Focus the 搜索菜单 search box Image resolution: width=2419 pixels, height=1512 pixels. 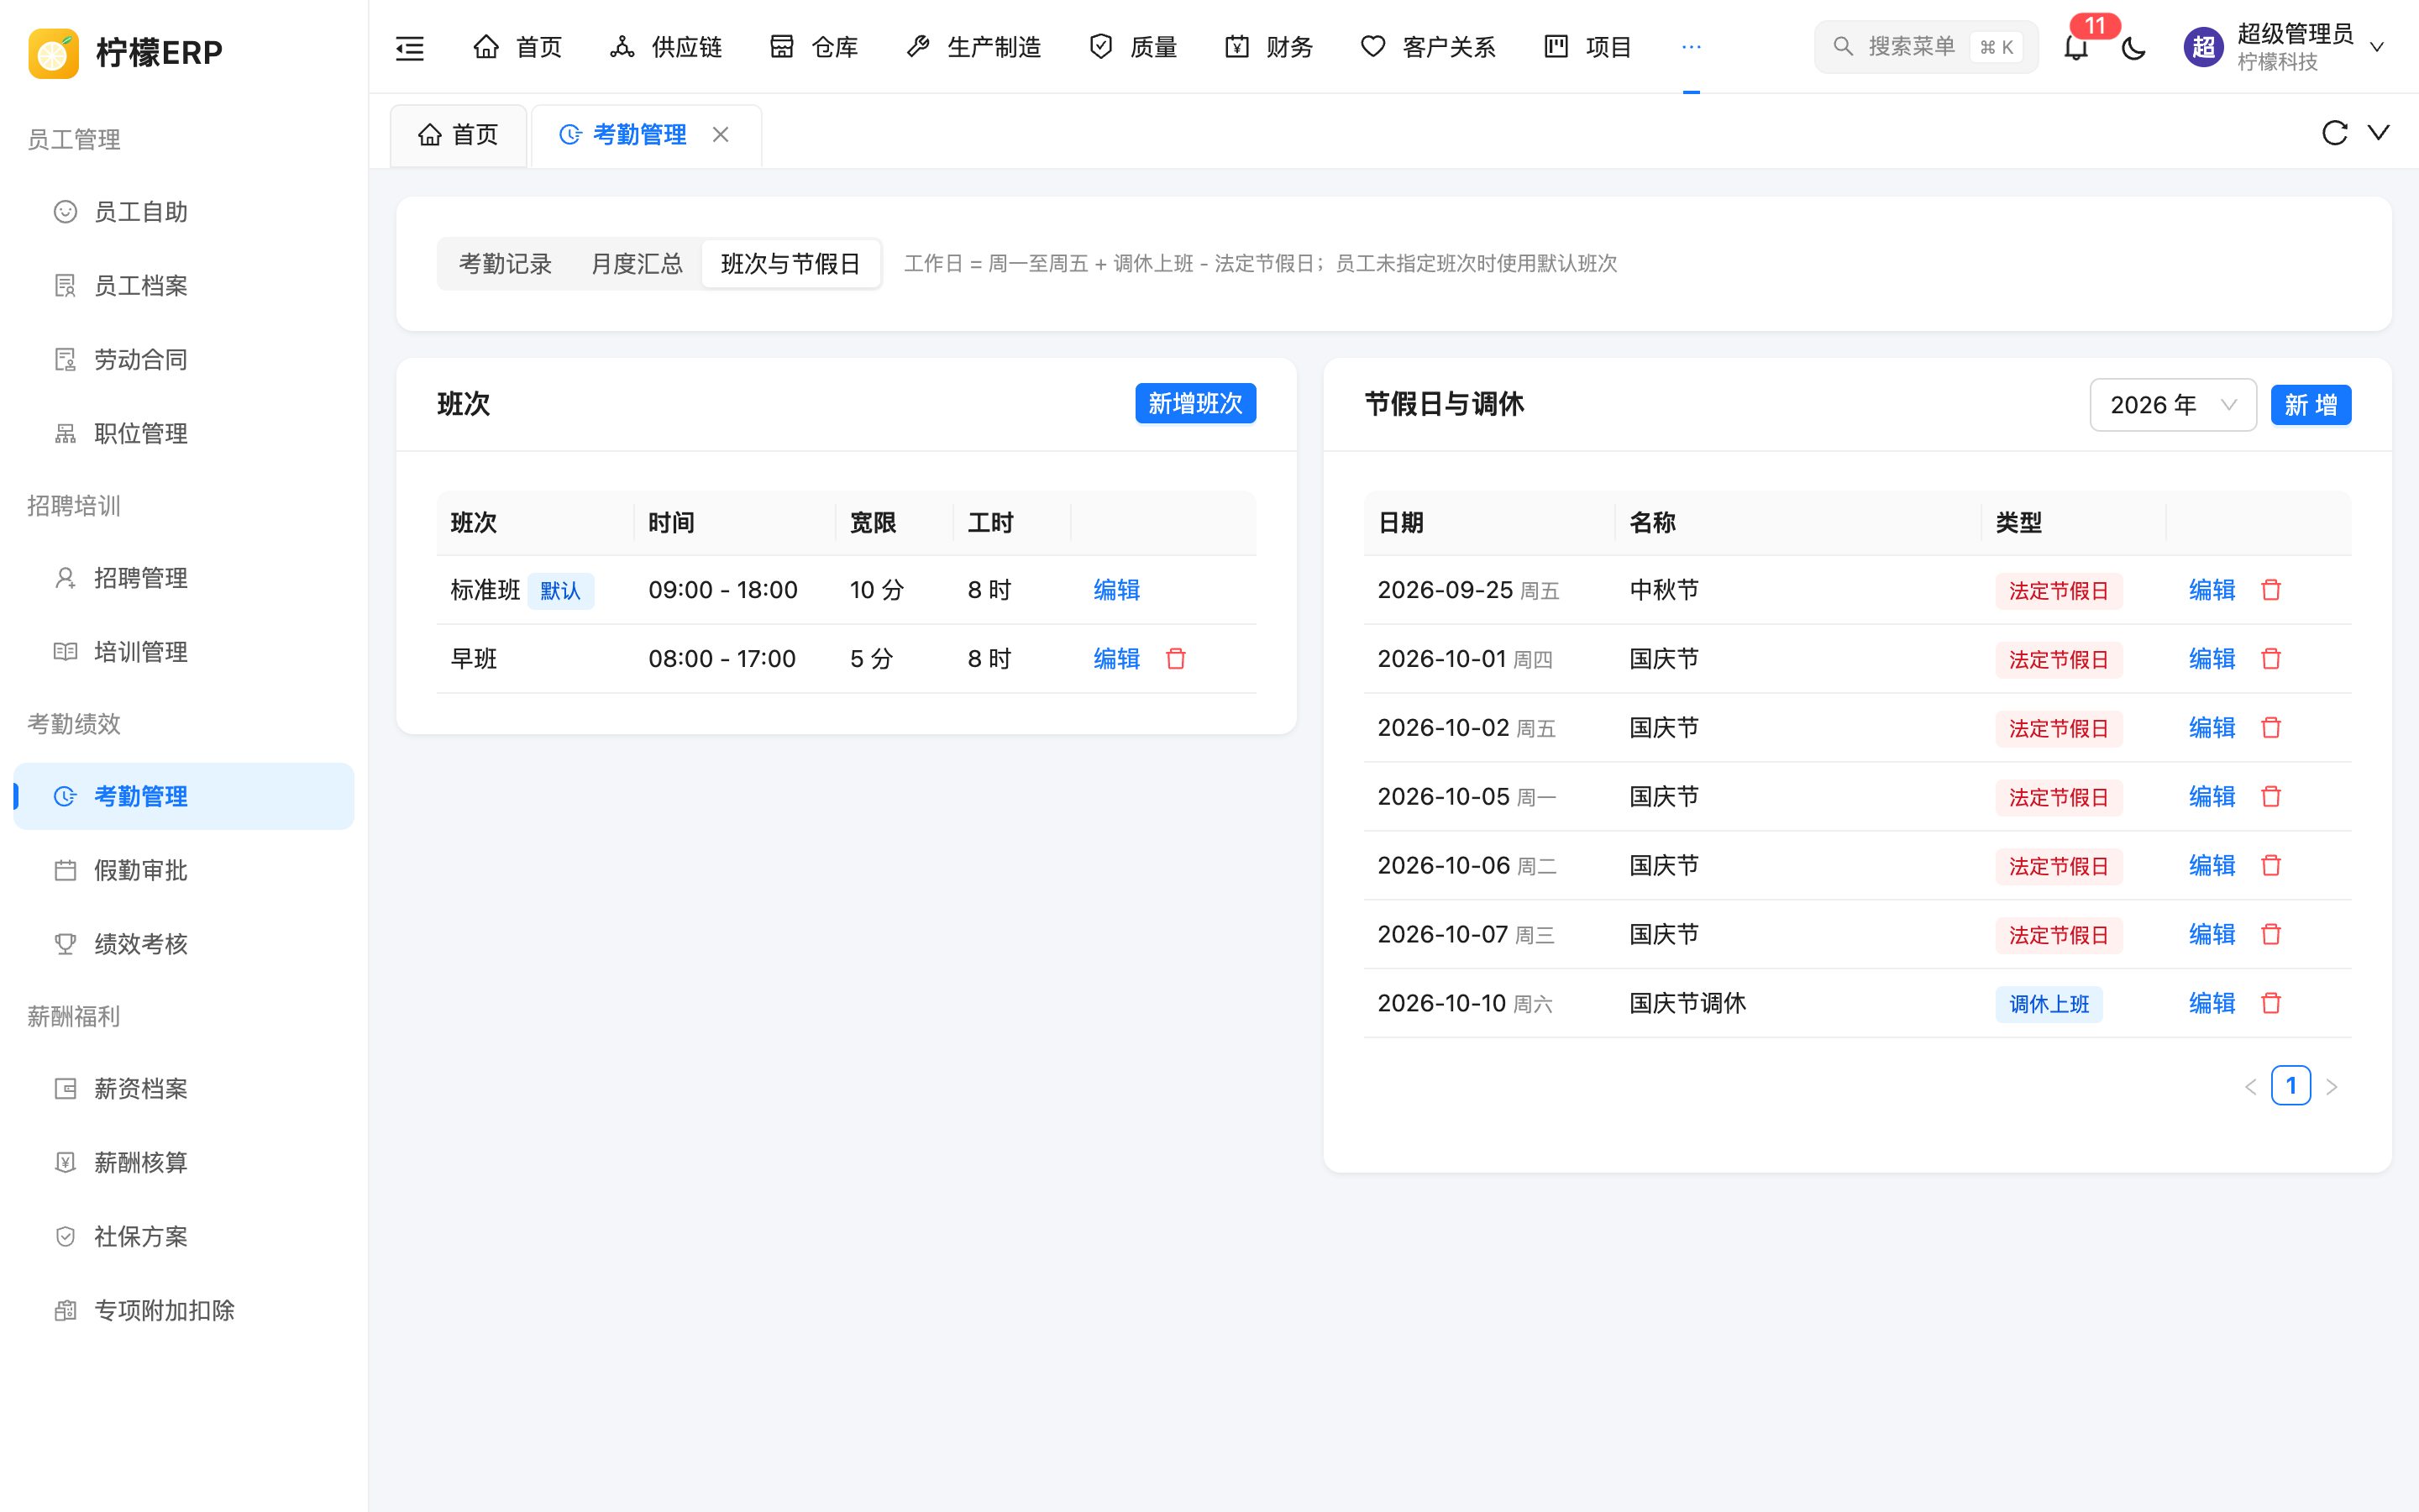(1926, 47)
